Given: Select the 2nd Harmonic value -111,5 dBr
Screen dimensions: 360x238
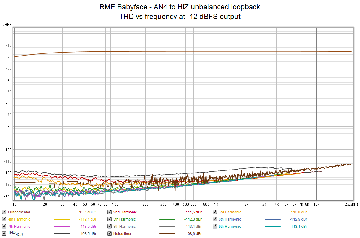Looking at the screenshot, I should (x=193, y=212).
